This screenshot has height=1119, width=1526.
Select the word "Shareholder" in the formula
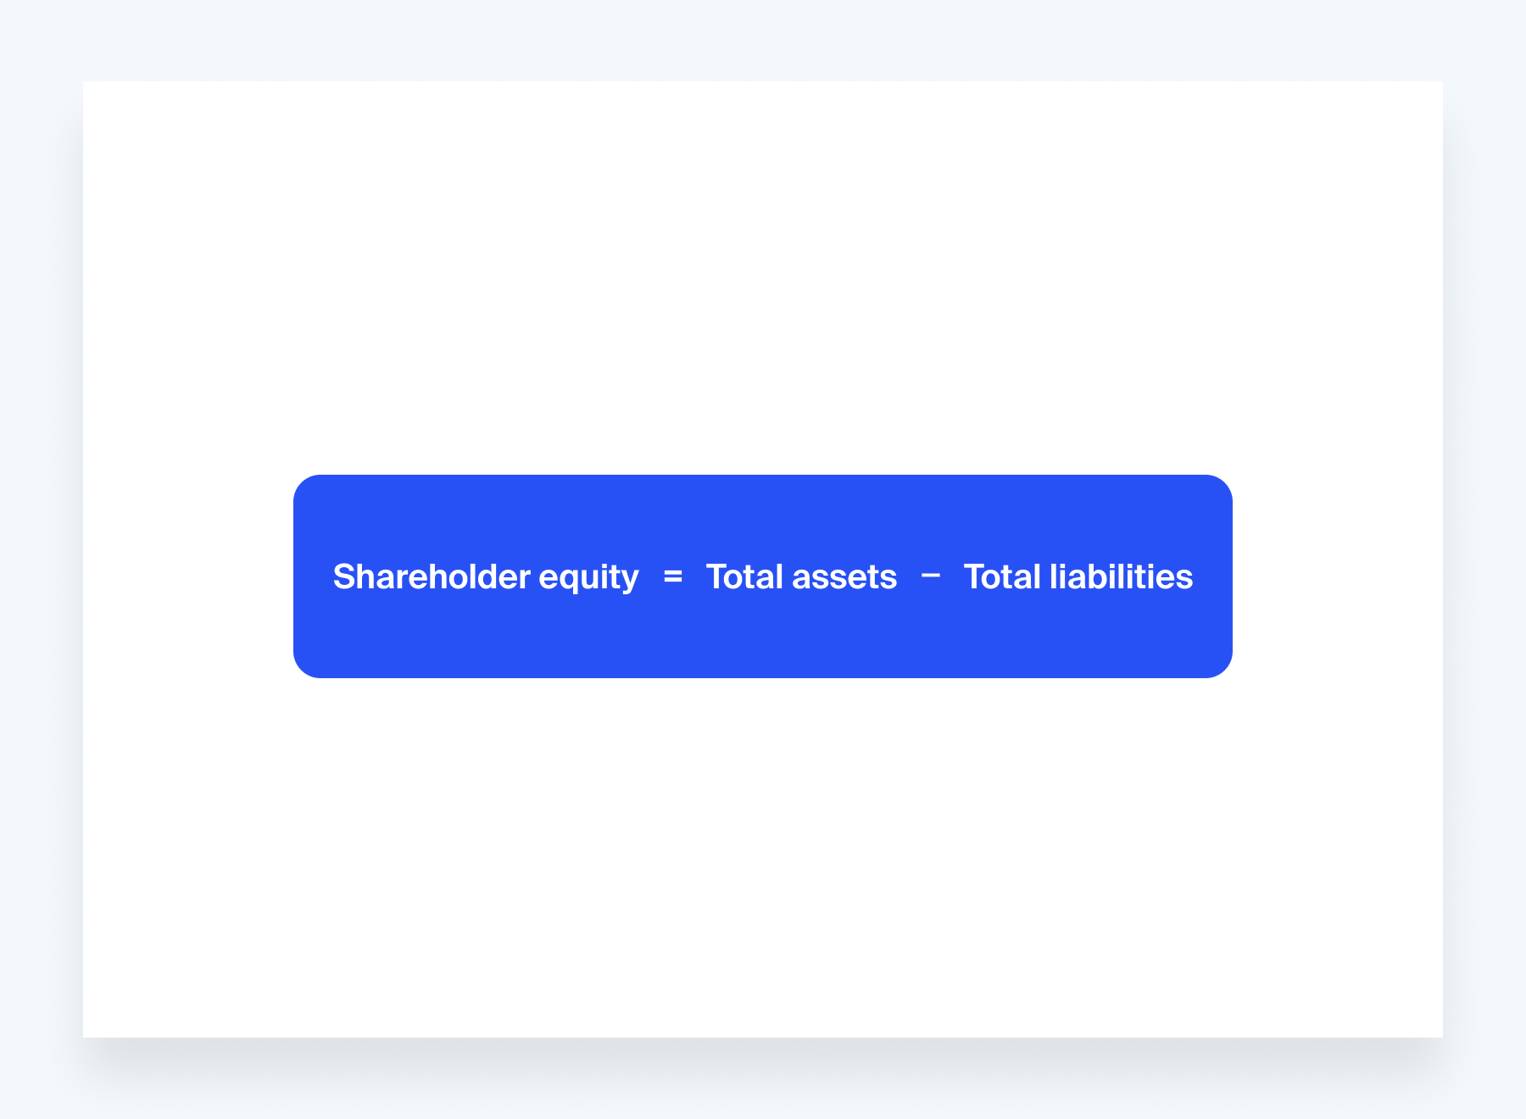click(432, 577)
